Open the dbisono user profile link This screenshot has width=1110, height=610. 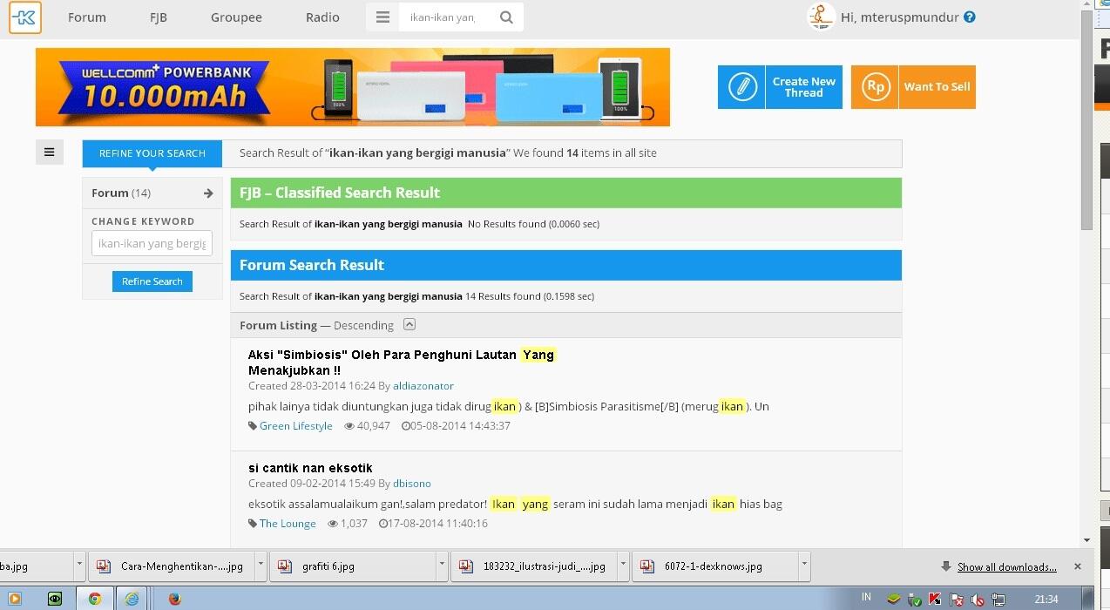412,484
